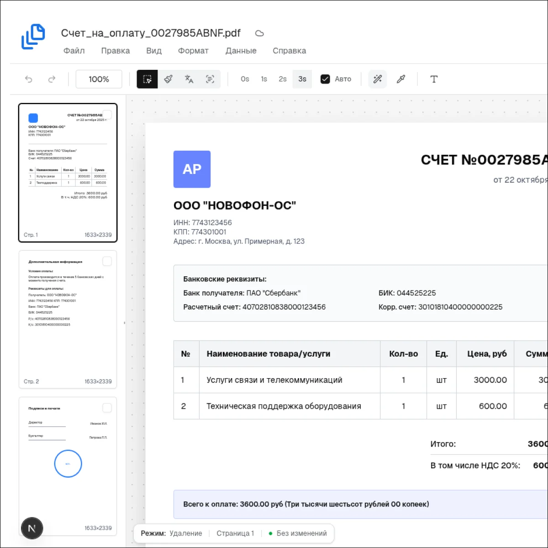Select the area selection tool
Viewport: 548px width, 548px height.
point(147,79)
